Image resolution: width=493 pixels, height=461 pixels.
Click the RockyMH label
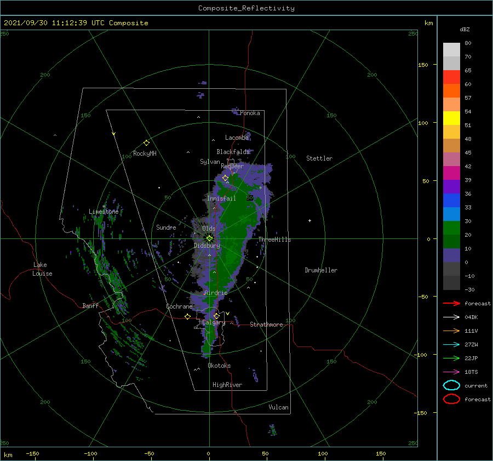tap(145, 153)
